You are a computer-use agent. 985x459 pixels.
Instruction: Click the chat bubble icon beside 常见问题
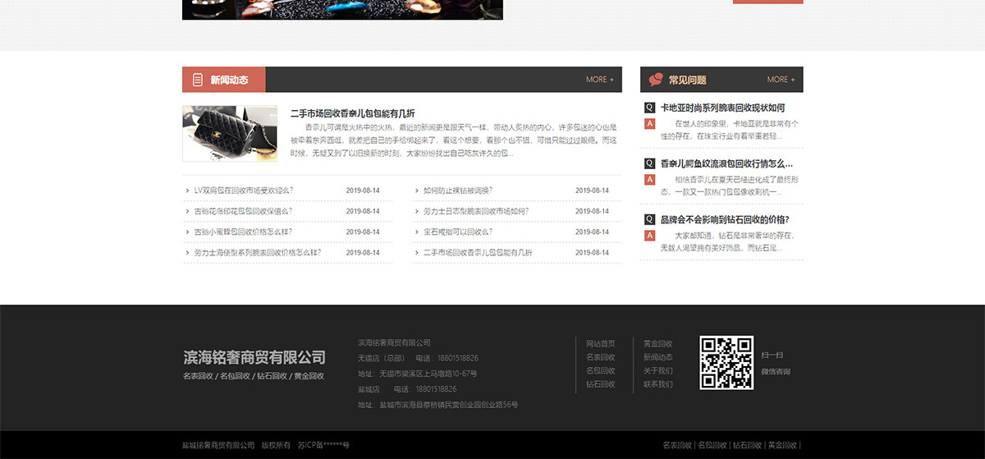tap(656, 80)
